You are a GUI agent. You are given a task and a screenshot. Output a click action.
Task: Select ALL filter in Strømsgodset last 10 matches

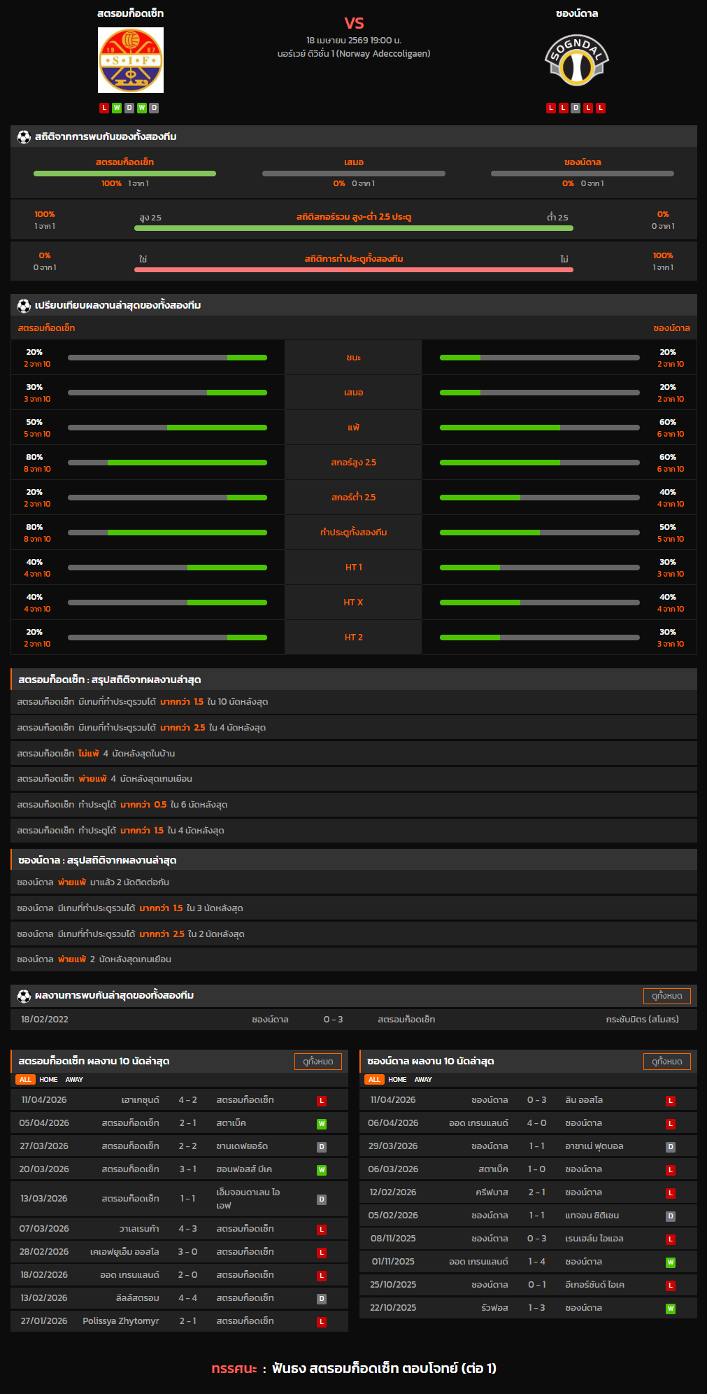(x=25, y=1079)
